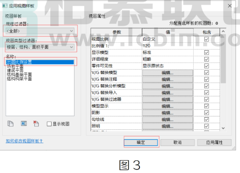Click 编辑 button for 模型显示
The image size is (240, 173).
[x=168, y=106]
